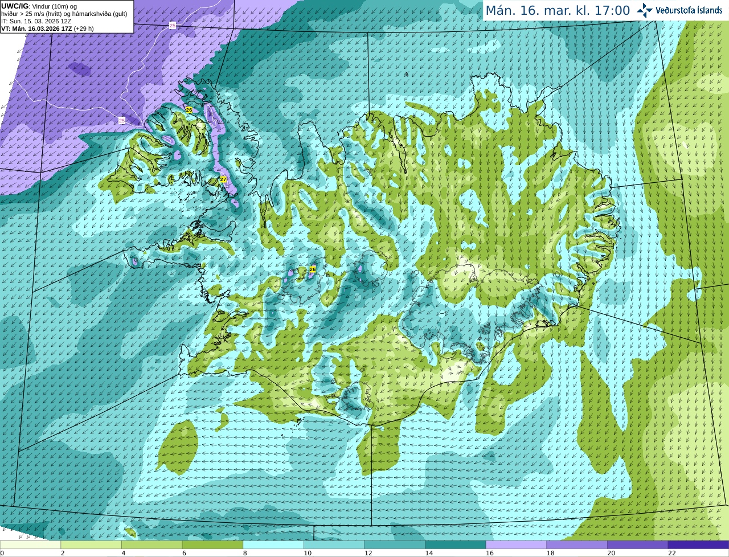Click the UWC/IG Vindur (10m) title line
729x557 pixels.
pyautogui.click(x=39, y=6)
